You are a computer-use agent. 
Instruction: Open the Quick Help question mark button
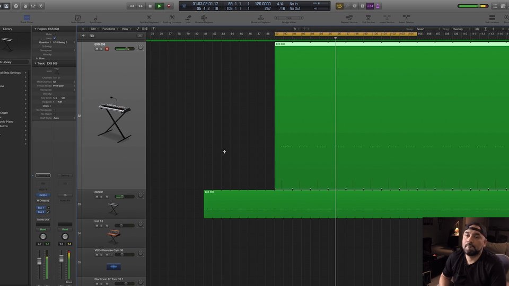tap(15, 6)
